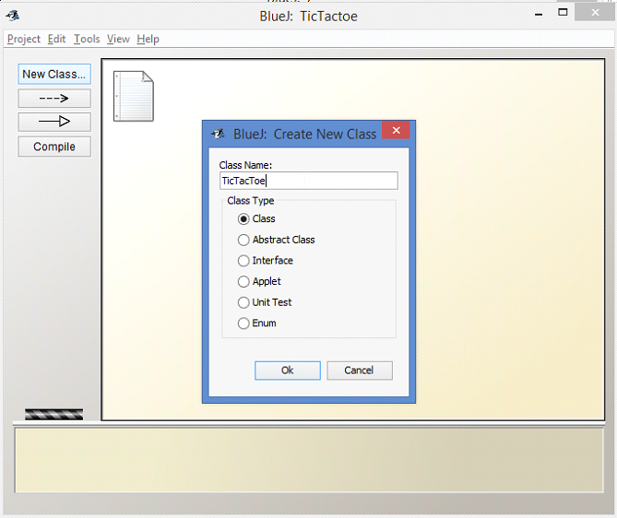Image resolution: width=617 pixels, height=518 pixels.
Task: Open the Help menu
Action: click(x=148, y=39)
